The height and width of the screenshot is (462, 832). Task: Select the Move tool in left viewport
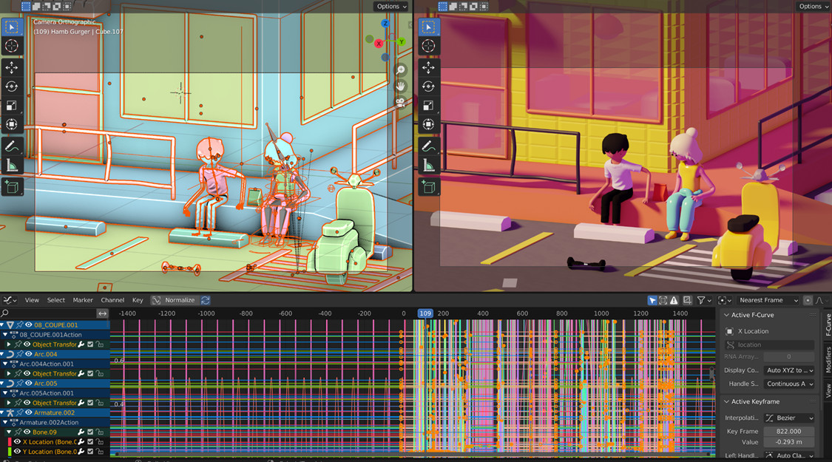coord(12,67)
